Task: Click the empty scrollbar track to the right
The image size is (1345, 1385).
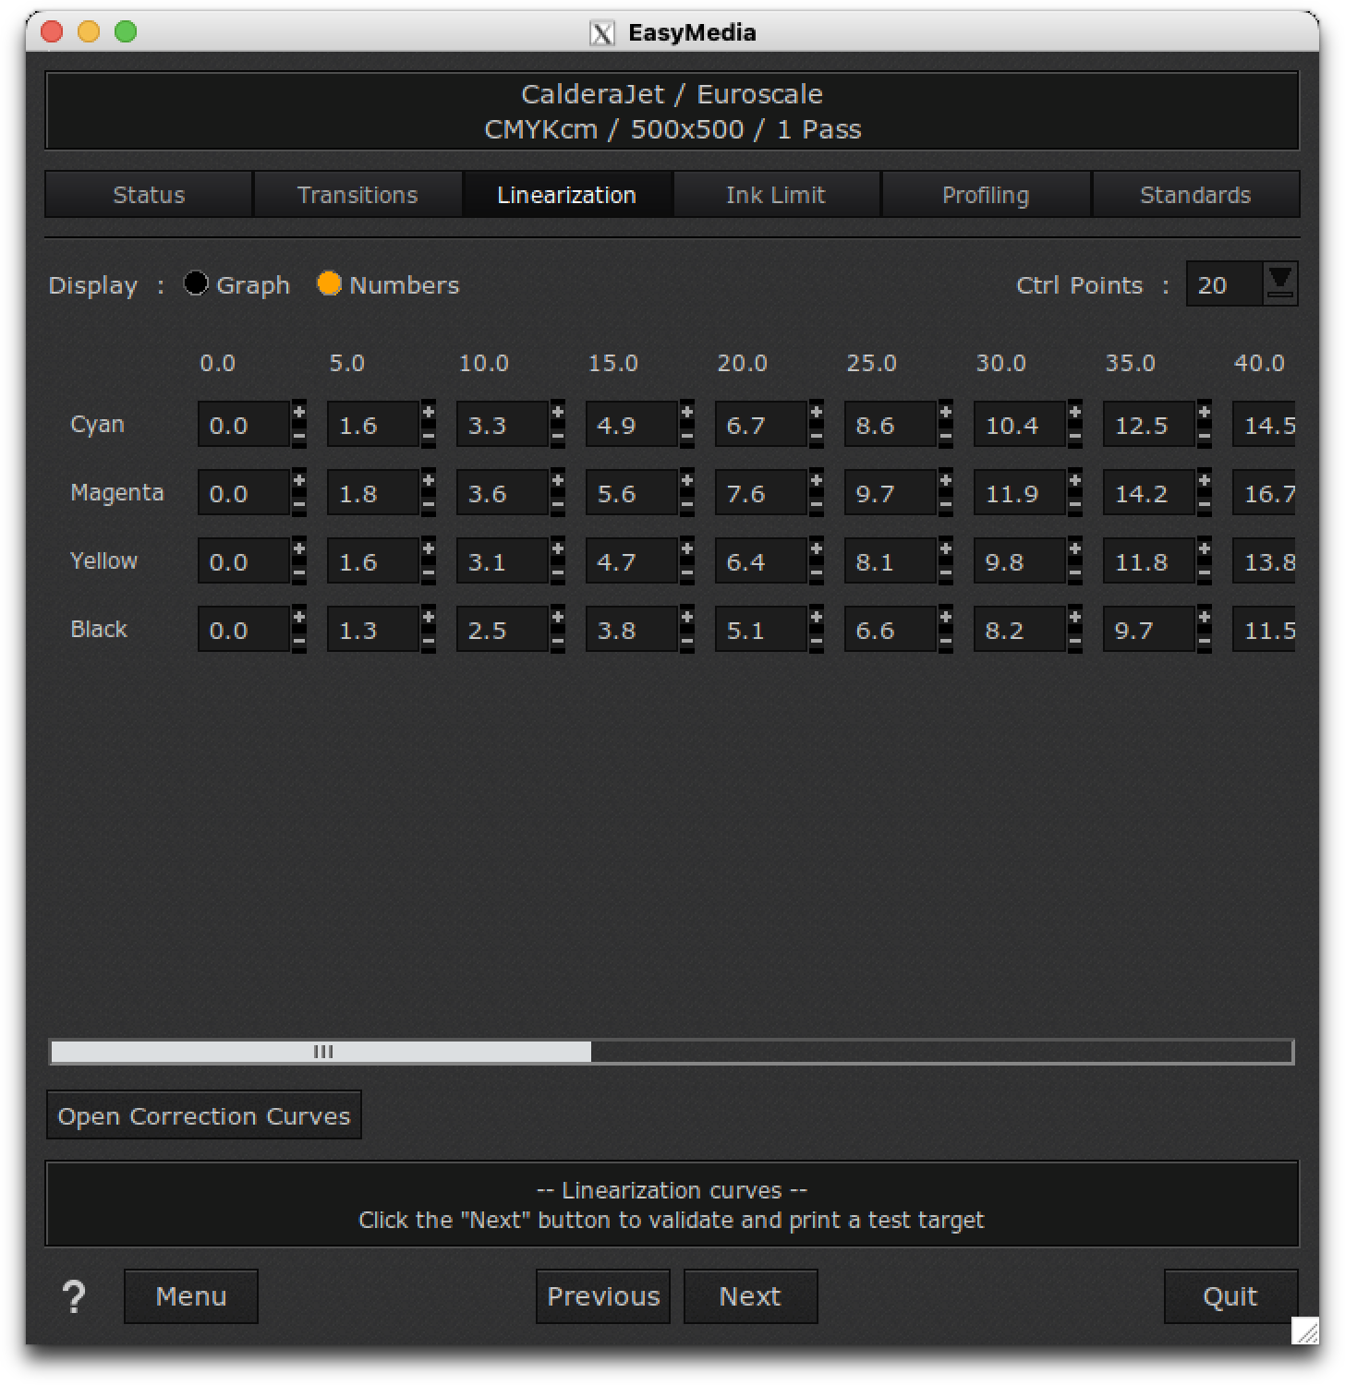Action: click(942, 1052)
